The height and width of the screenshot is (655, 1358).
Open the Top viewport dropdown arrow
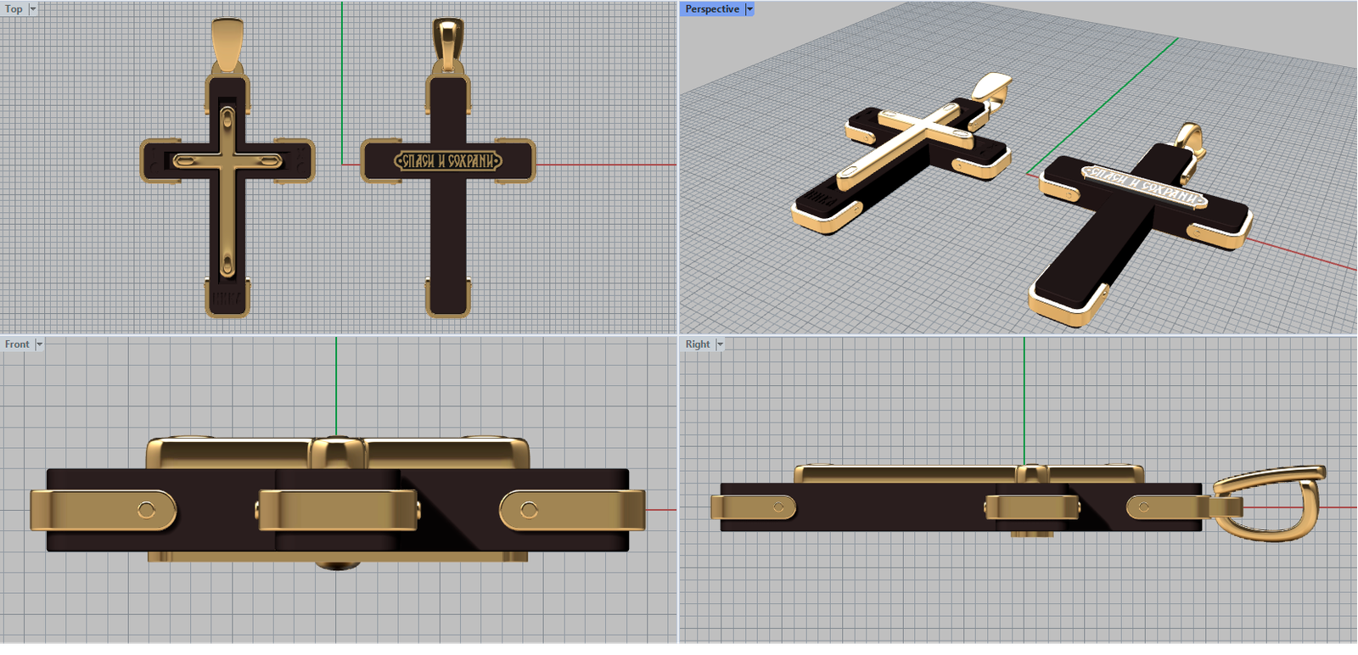[33, 9]
